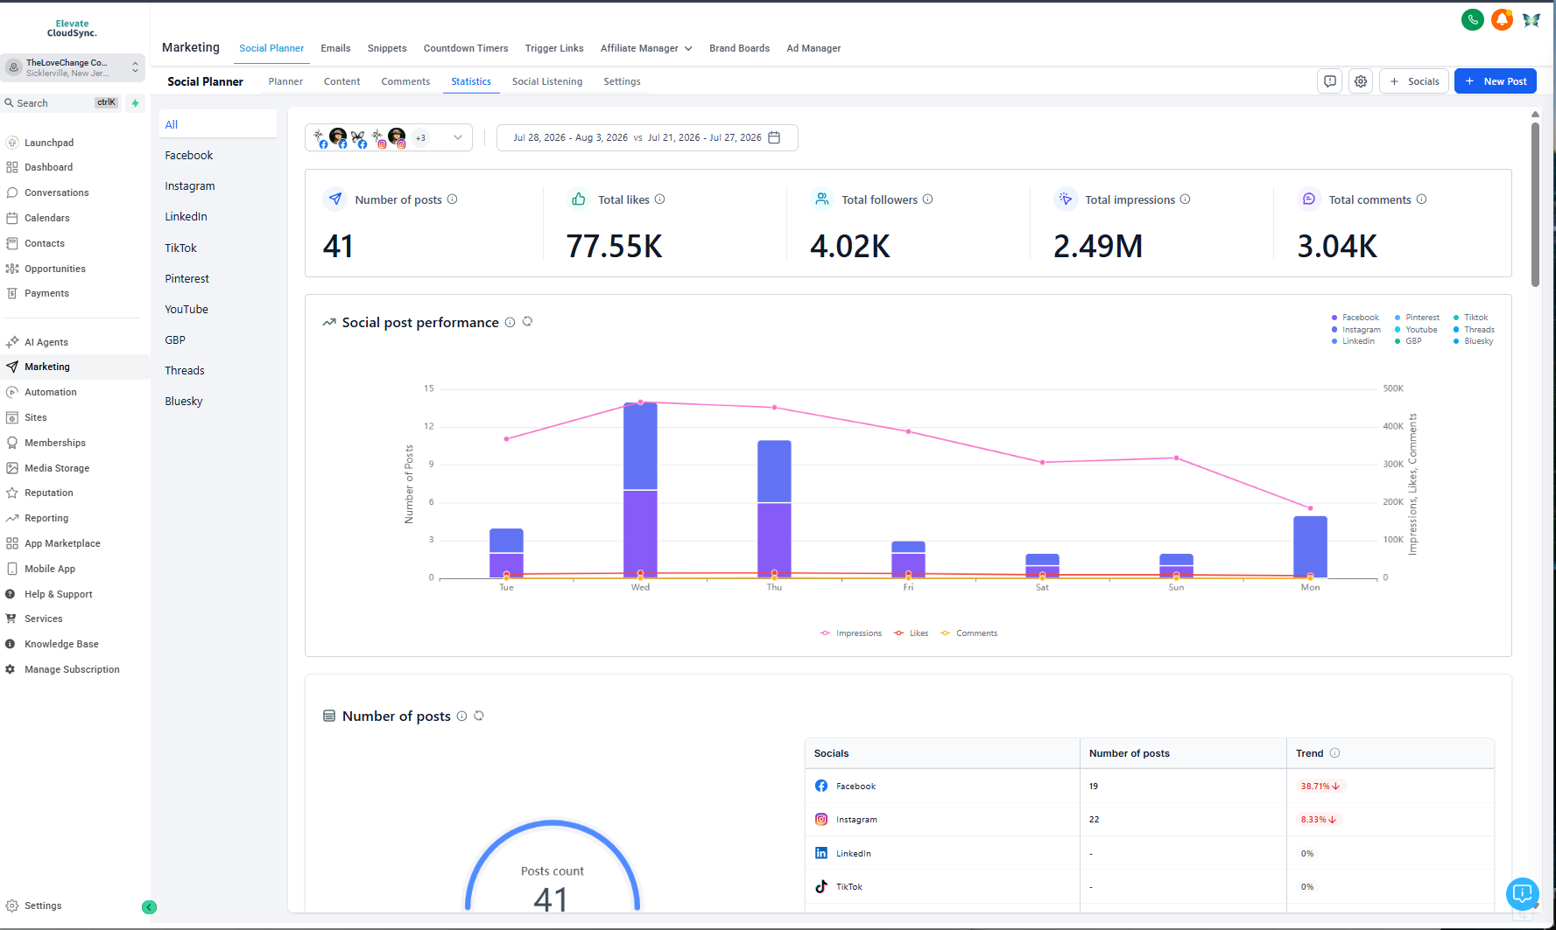The image size is (1556, 930).
Task: Open the gear settings icon beside Socials
Action: [x=1361, y=81]
